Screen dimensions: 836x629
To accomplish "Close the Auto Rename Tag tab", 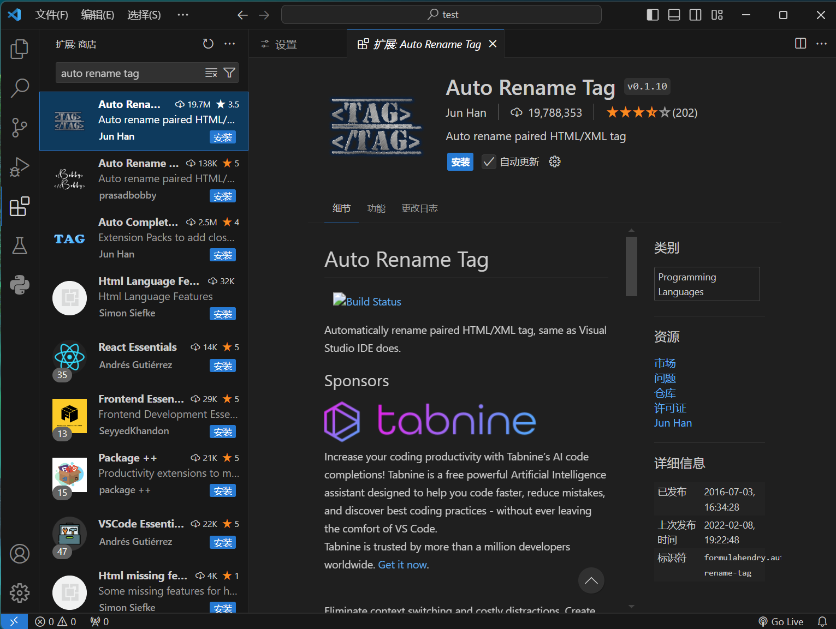I will (493, 44).
